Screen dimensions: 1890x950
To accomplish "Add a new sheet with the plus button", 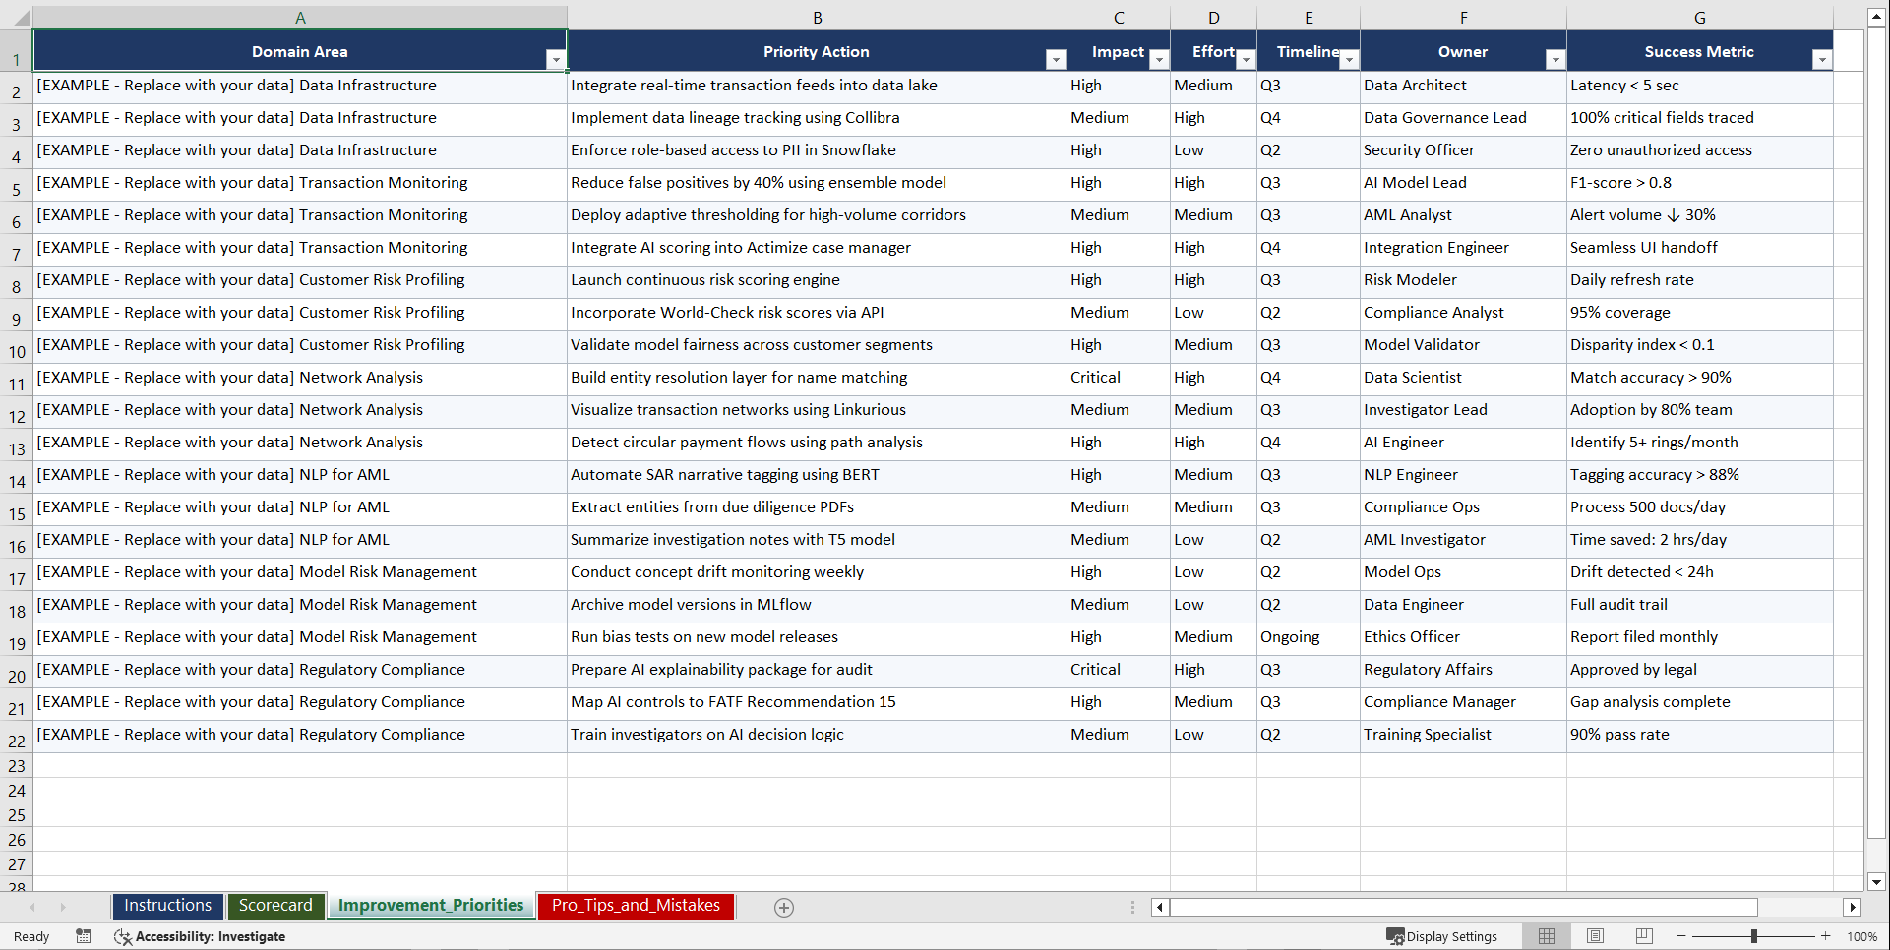I will (784, 907).
